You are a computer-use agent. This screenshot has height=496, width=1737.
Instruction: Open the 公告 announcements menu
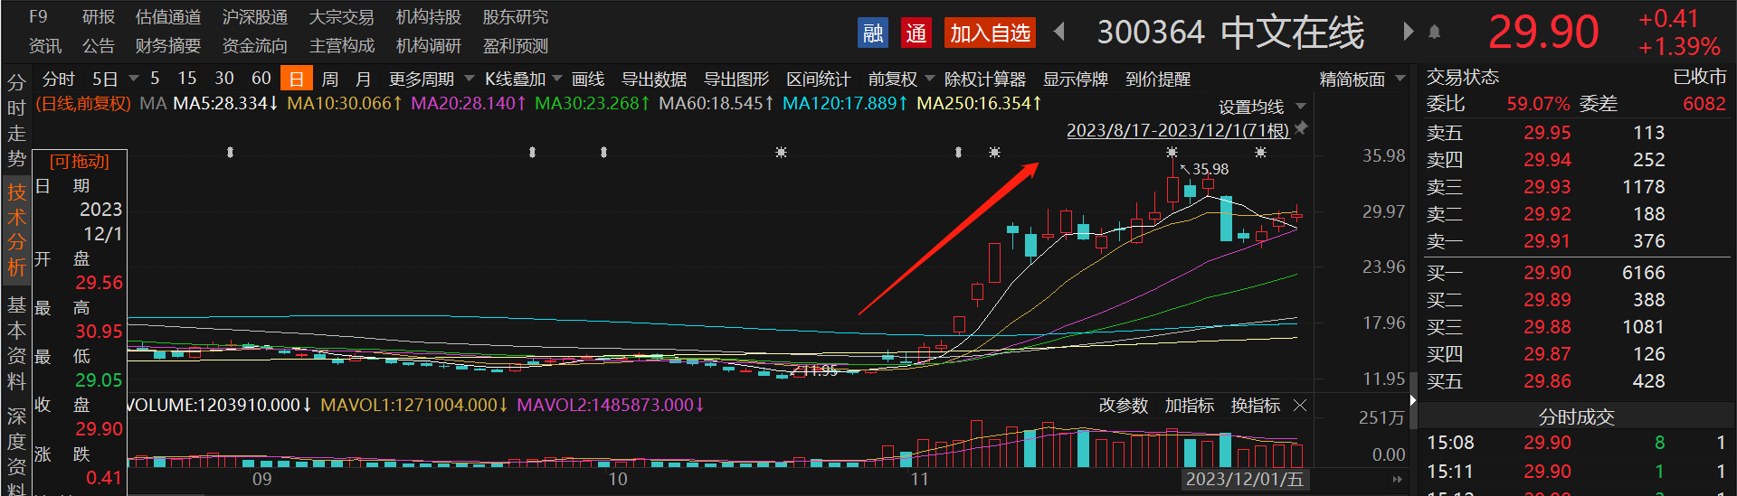pos(98,46)
